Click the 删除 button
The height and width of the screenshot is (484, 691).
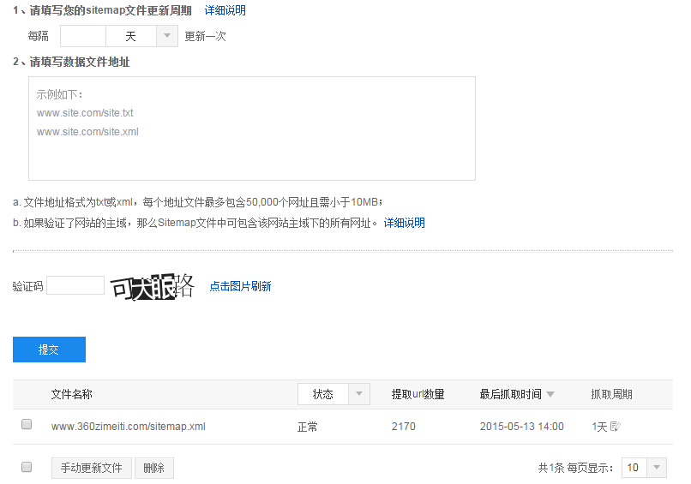(153, 469)
